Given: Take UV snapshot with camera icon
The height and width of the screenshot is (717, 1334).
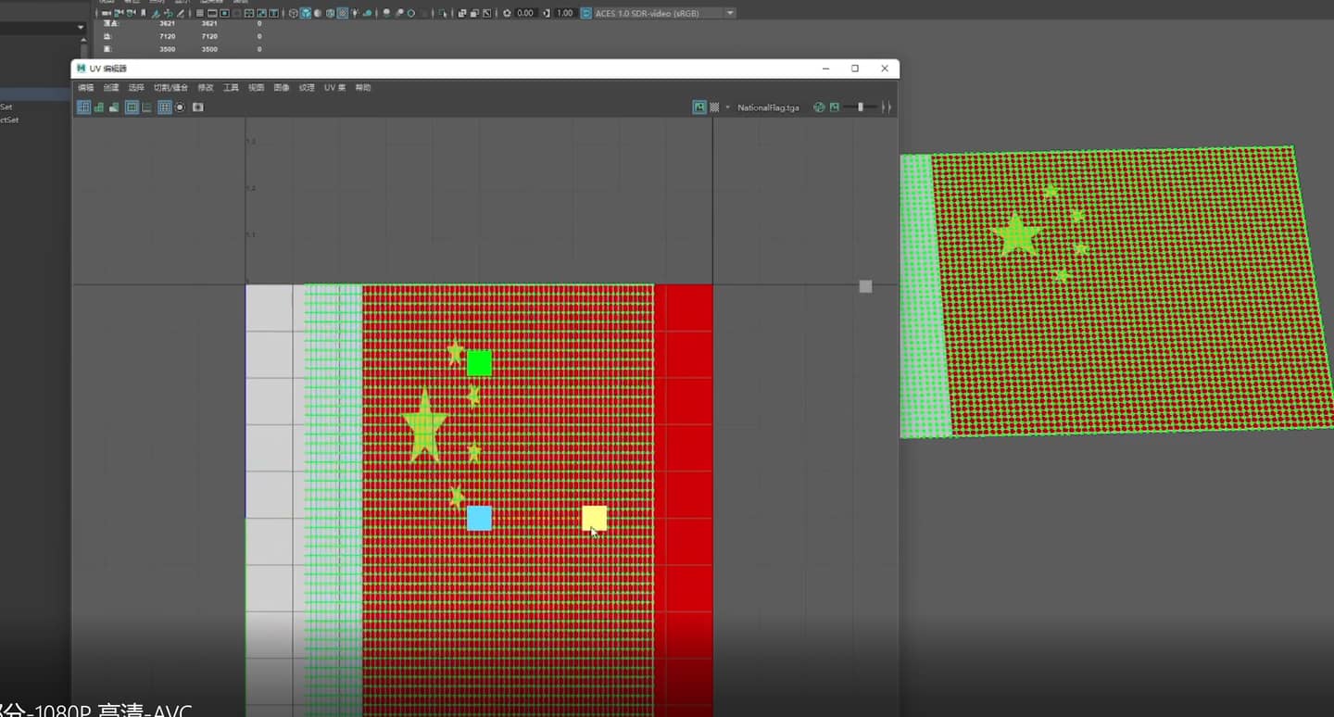Looking at the screenshot, I should click(197, 107).
